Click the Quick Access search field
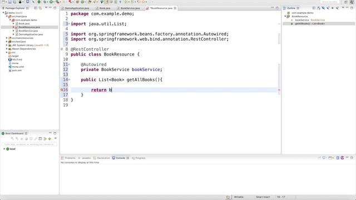Screen dimensions: 356x200 point(330,2)
